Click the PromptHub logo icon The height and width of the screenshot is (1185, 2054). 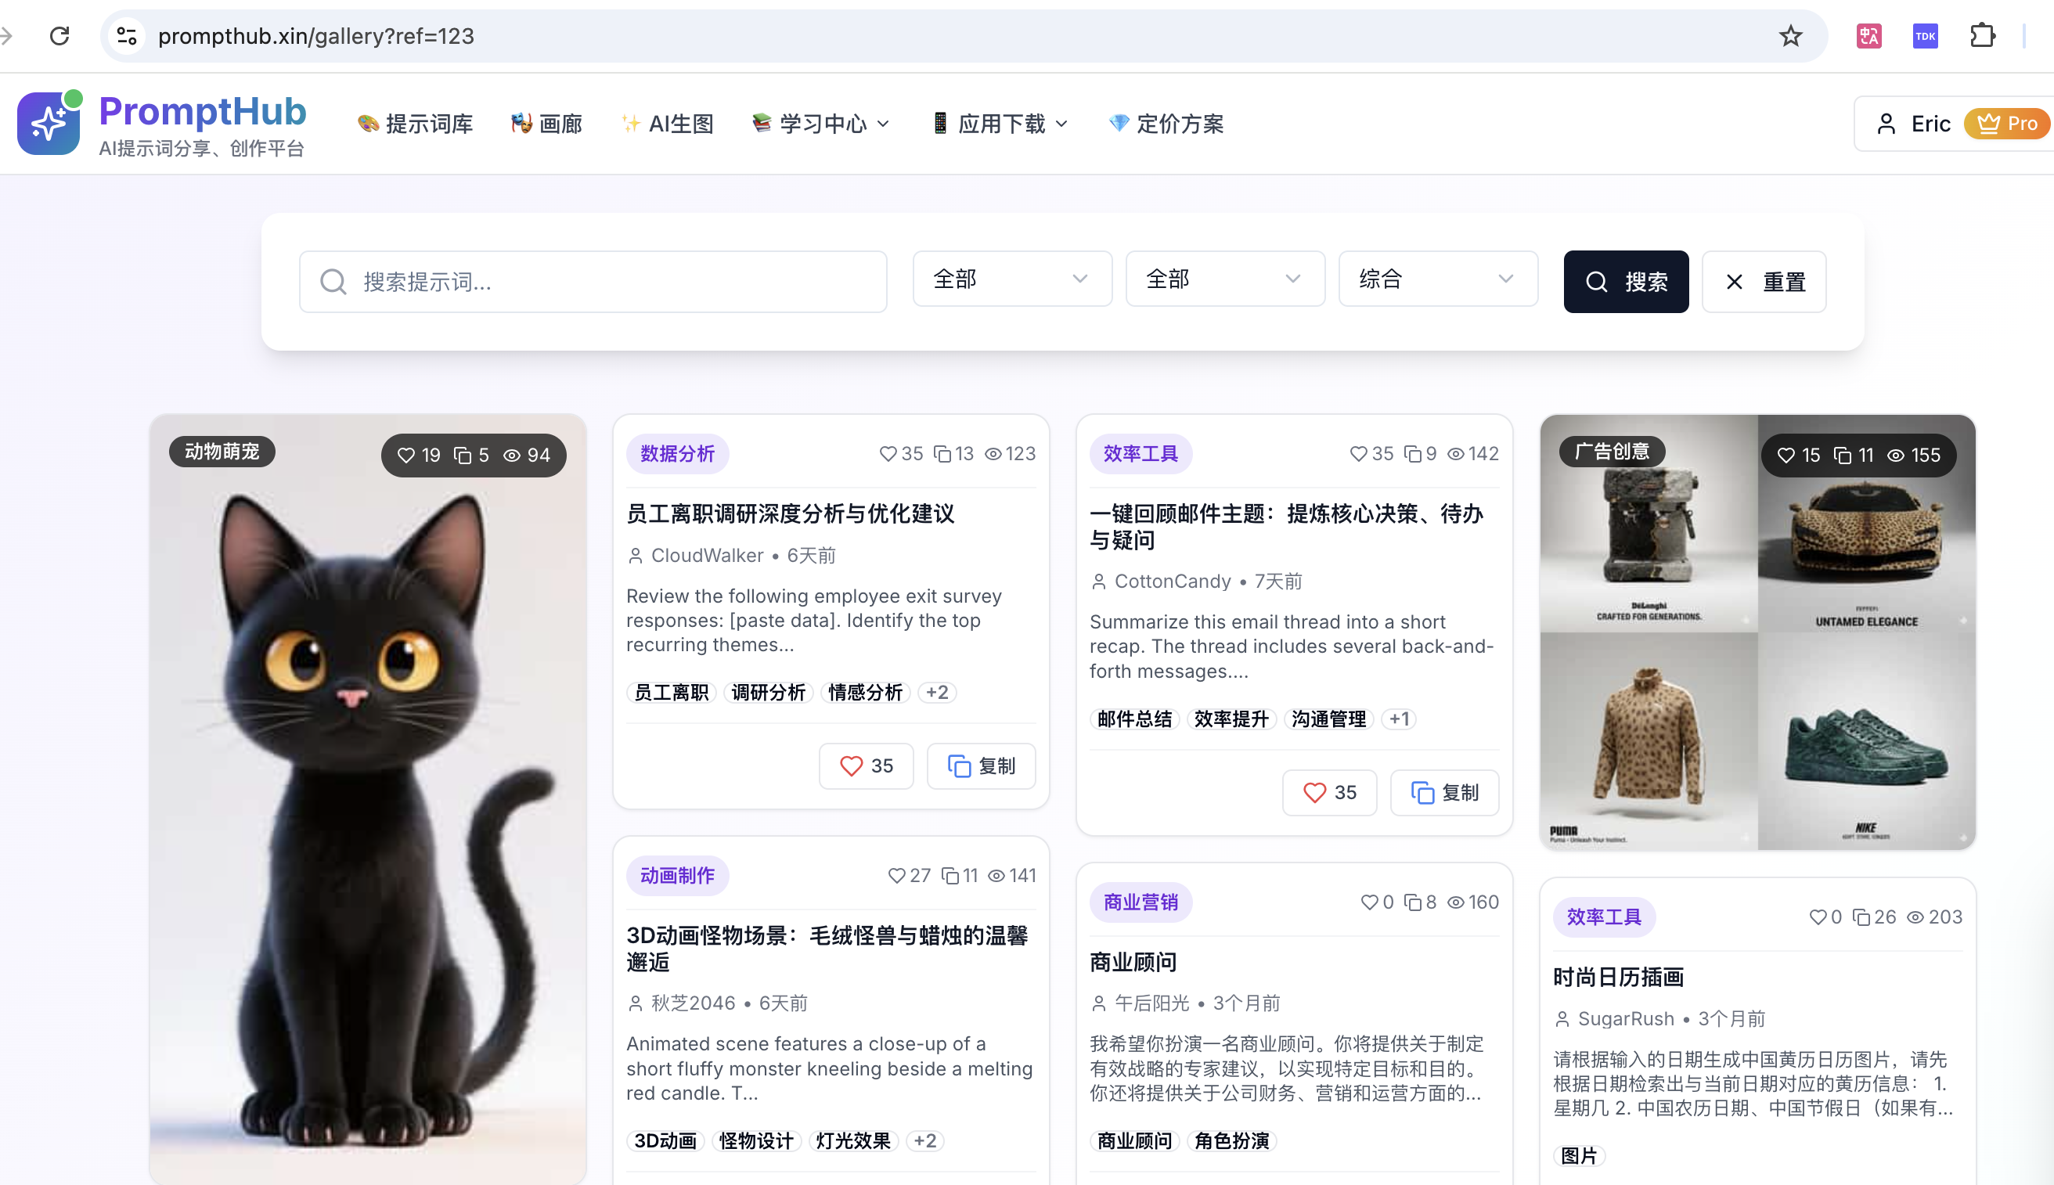pyautogui.click(x=49, y=123)
